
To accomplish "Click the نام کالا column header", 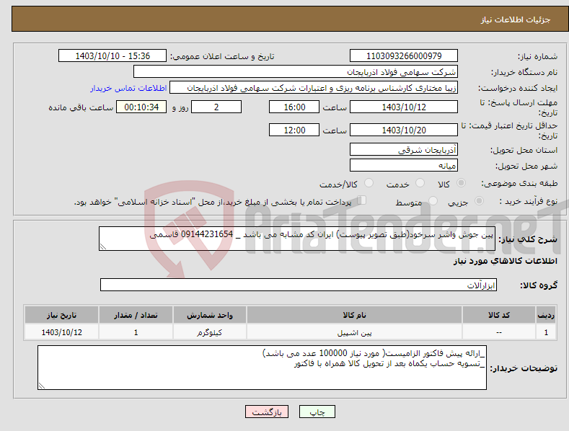I will click(x=354, y=315).
